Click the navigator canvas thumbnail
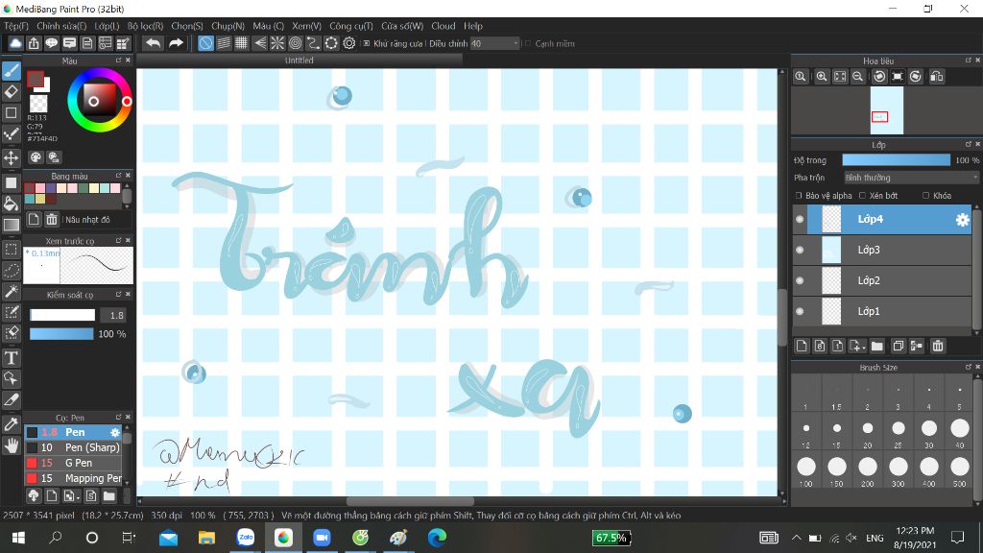The height and width of the screenshot is (553, 983). click(886, 110)
